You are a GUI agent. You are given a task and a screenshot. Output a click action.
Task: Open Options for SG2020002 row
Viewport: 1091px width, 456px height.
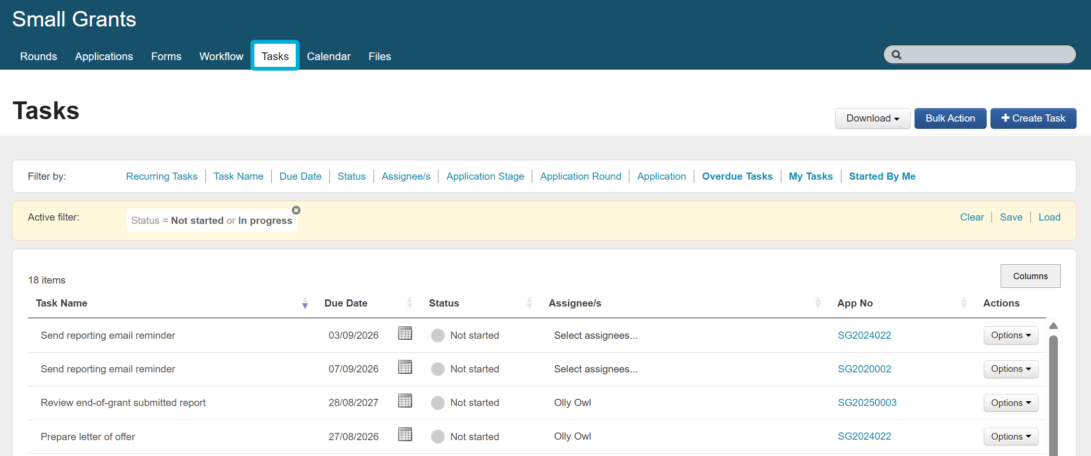click(1011, 369)
